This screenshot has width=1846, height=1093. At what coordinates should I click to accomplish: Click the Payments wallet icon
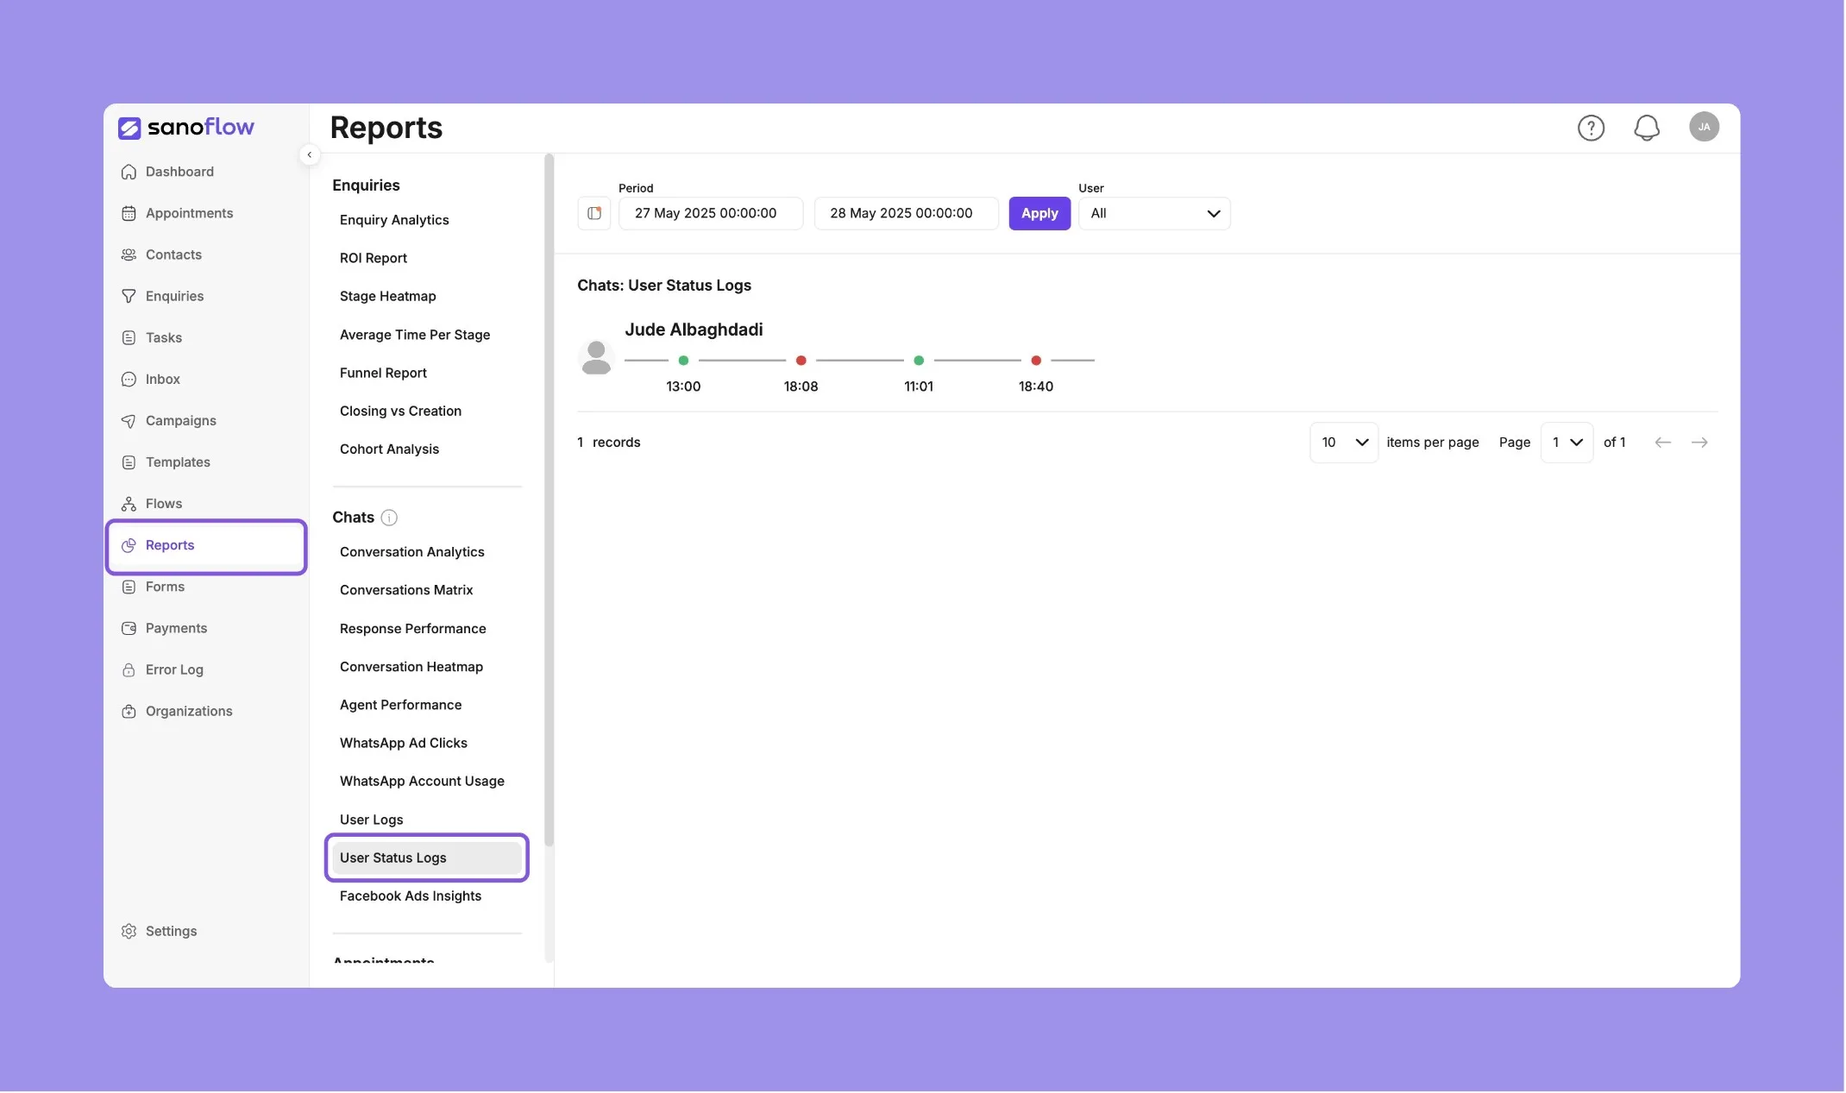129,628
